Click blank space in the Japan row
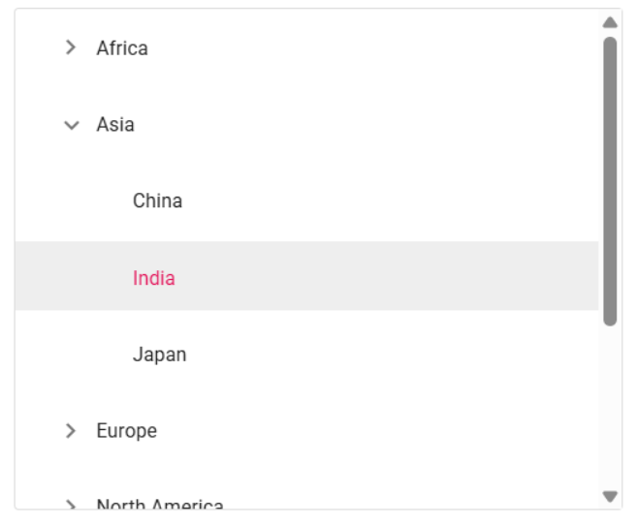The width and height of the screenshot is (636, 526). [x=388, y=355]
